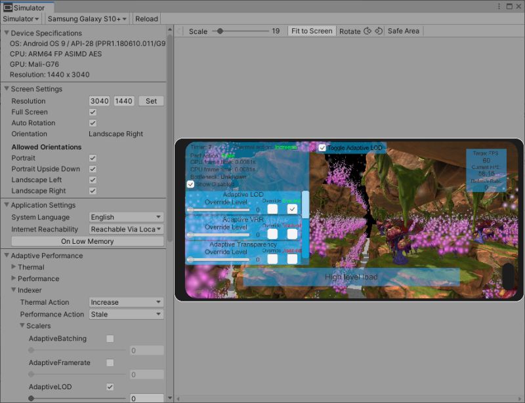Toggle the Safe Area display

(x=406, y=31)
